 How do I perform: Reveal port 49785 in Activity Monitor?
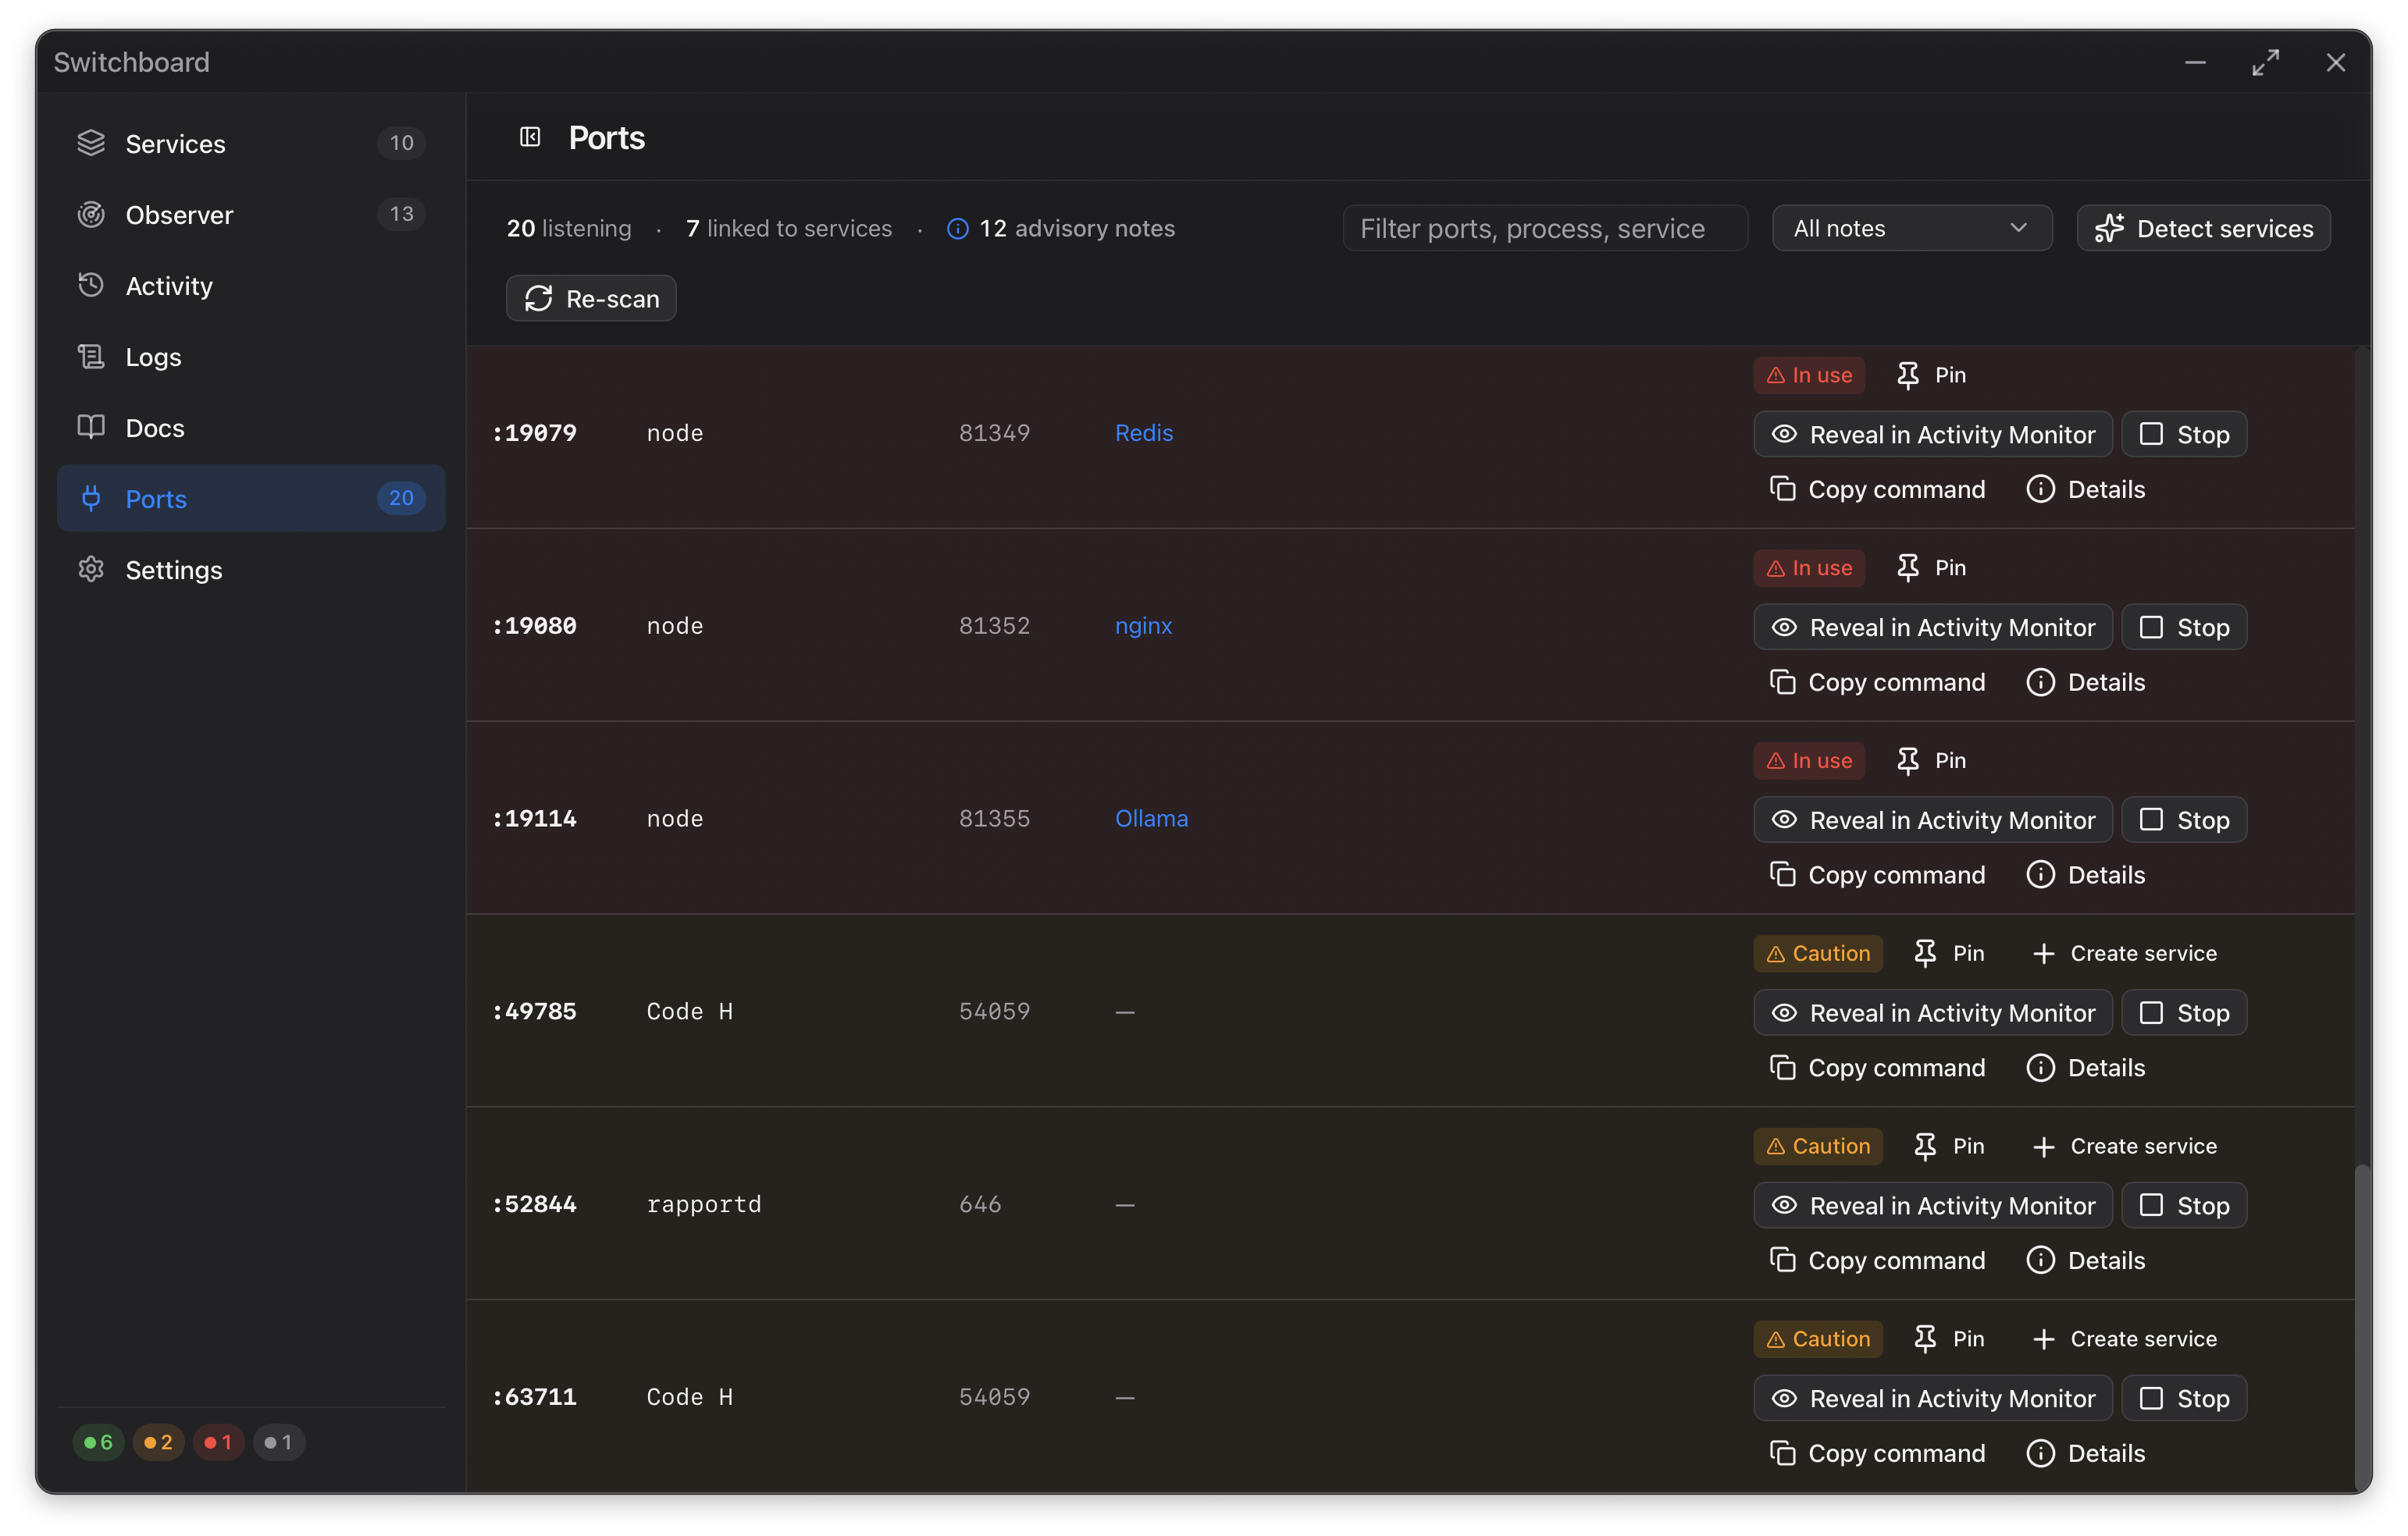(1932, 1012)
